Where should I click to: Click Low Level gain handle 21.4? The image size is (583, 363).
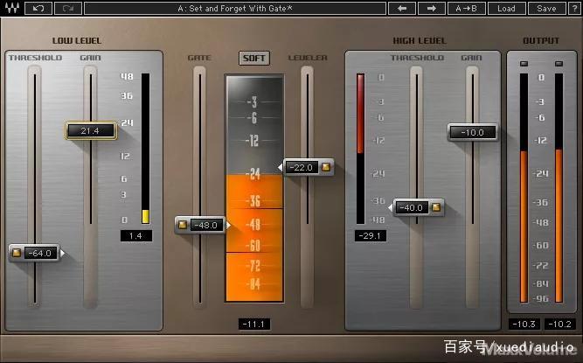tap(91, 130)
